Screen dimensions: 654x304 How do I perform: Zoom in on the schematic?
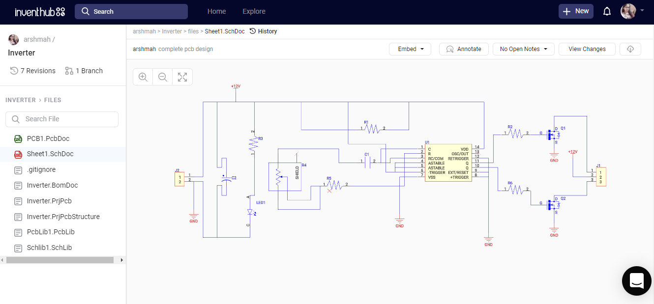tap(143, 77)
